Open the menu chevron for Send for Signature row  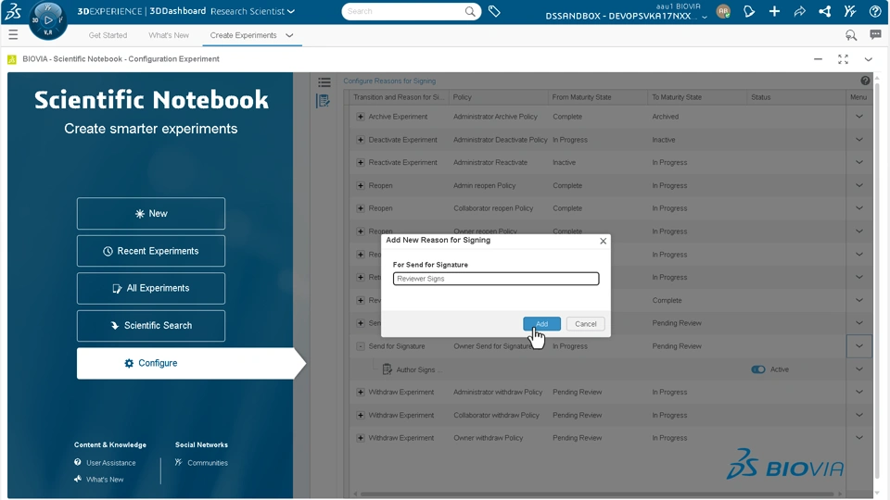858,346
